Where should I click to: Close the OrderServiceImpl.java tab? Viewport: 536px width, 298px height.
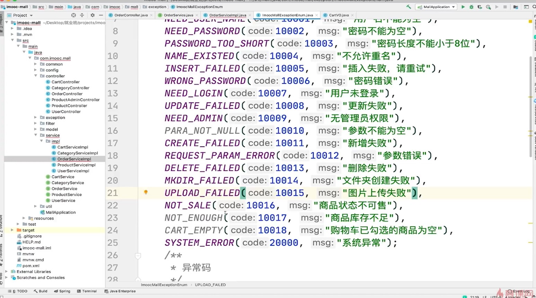pos(250,15)
